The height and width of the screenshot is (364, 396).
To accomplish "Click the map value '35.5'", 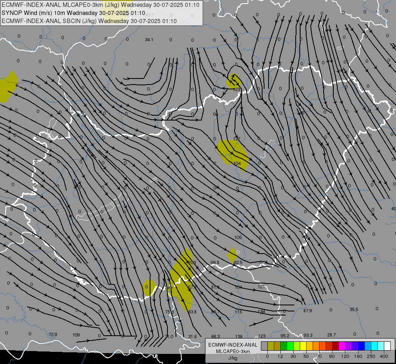I will tap(354, 309).
